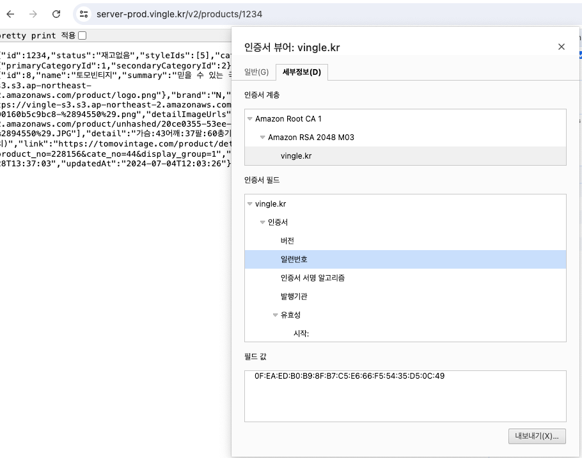Close the certificate viewer dialog
This screenshot has height=458, width=582.
pyautogui.click(x=562, y=47)
